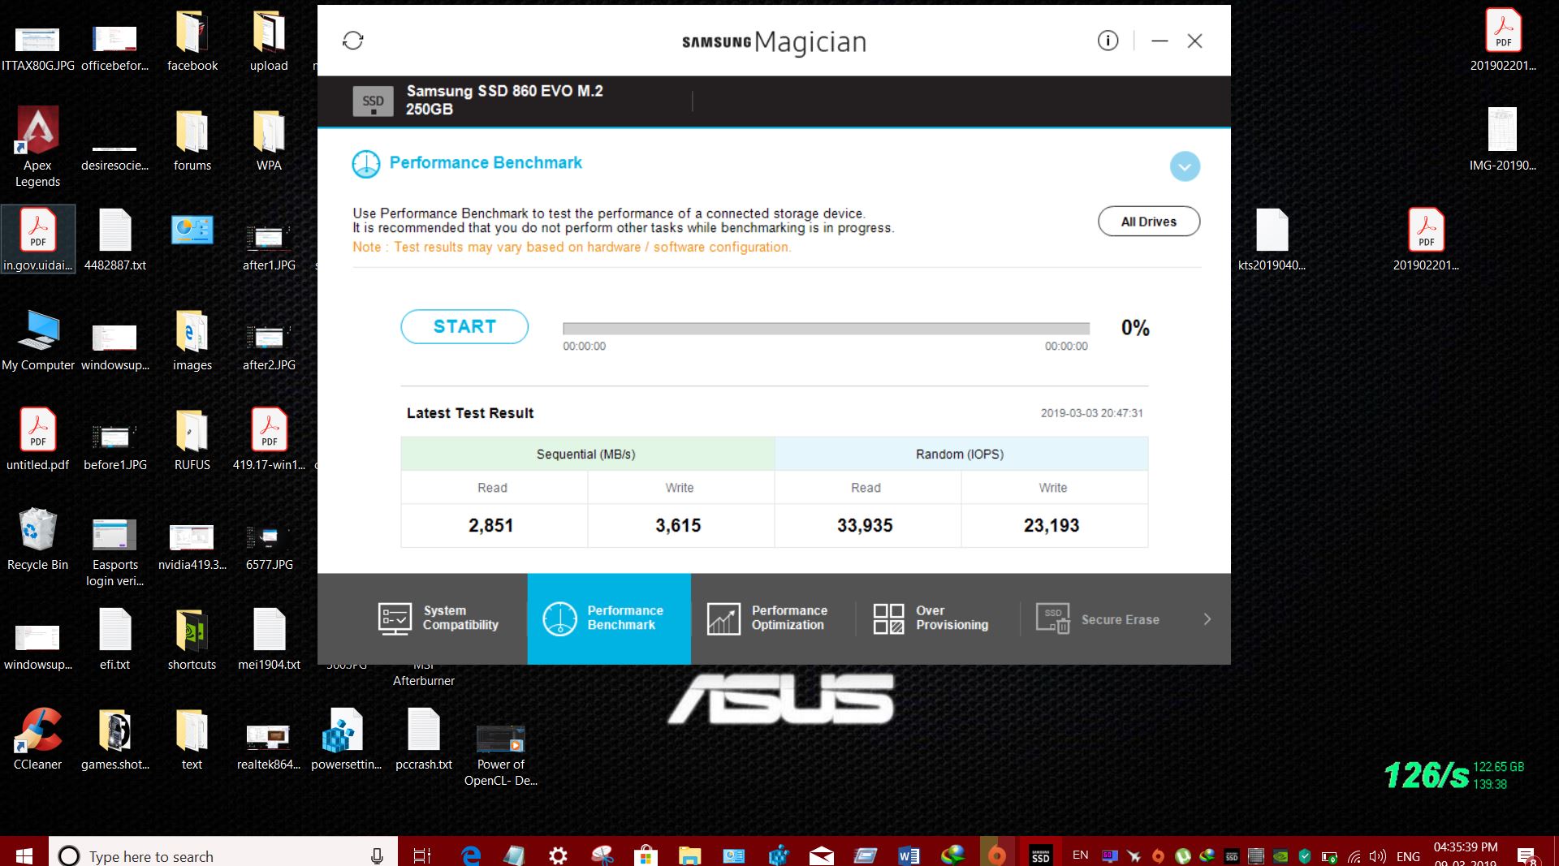Select the ITTAX80G.JPG desktop thumbnail
1559x866 pixels.
click(37, 49)
